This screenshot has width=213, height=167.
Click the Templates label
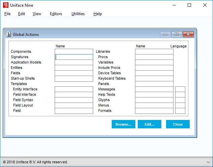click(19, 84)
